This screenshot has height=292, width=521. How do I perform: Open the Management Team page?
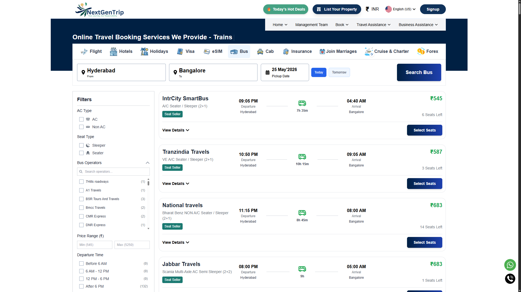pyautogui.click(x=312, y=25)
